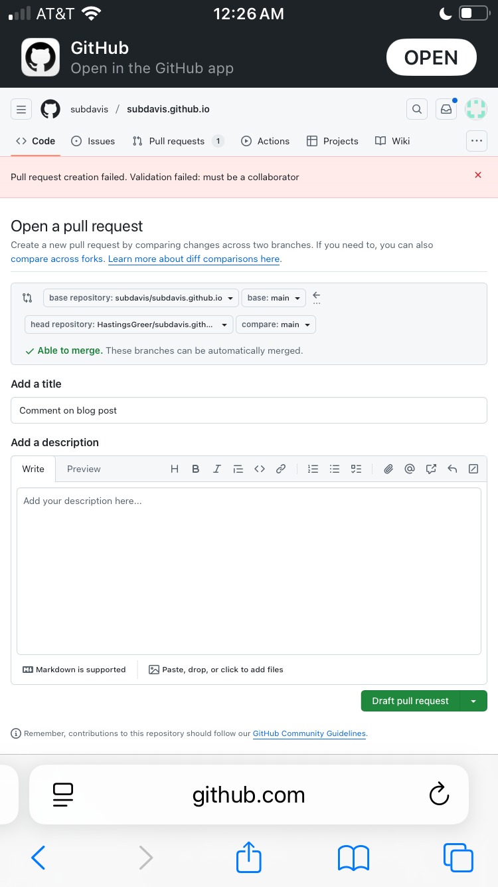Switch to the Preview tab
The width and height of the screenshot is (498, 887).
point(84,469)
